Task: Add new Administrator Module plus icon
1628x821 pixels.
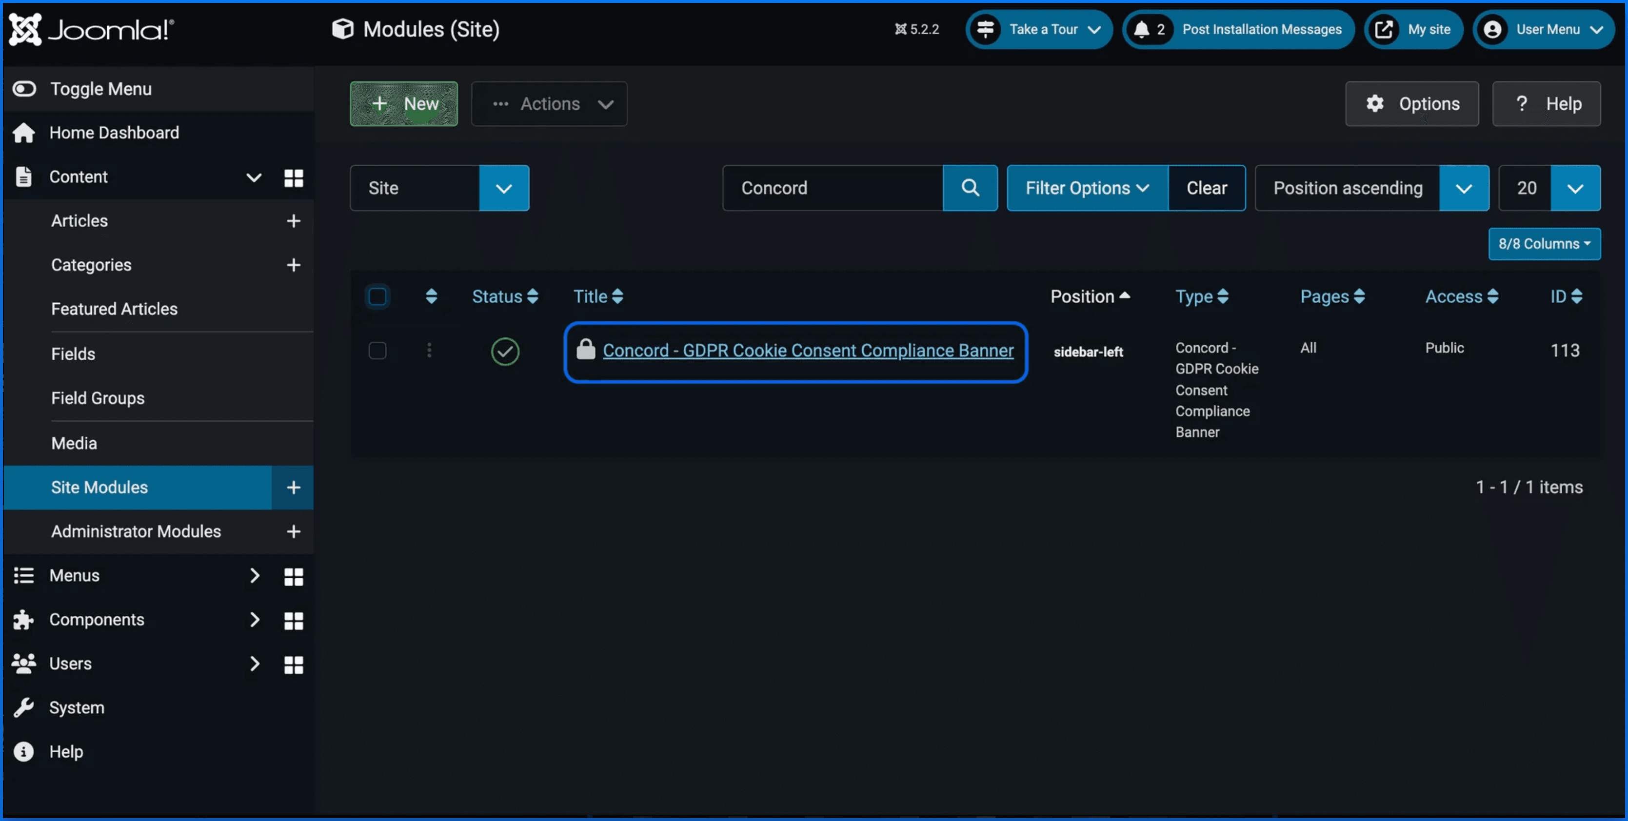Action: pyautogui.click(x=293, y=532)
